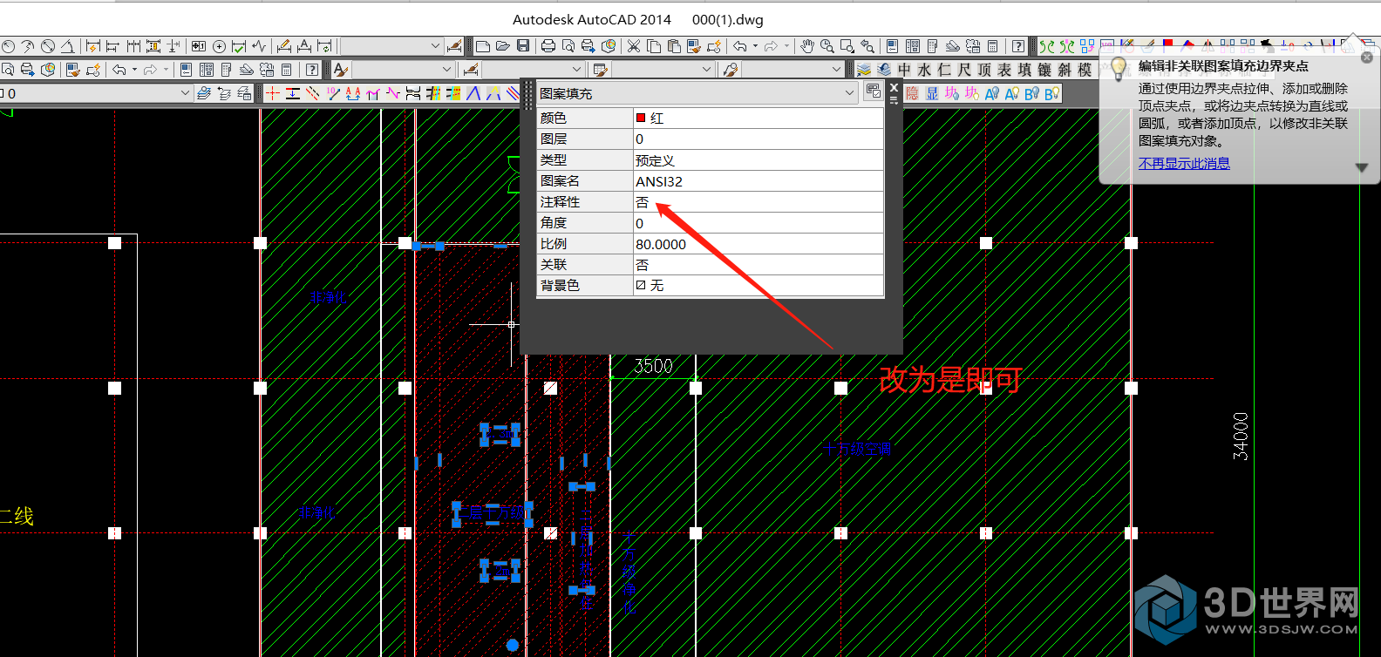Insert a geometric Tolerance frame from the dimension toolbar

tap(198, 46)
